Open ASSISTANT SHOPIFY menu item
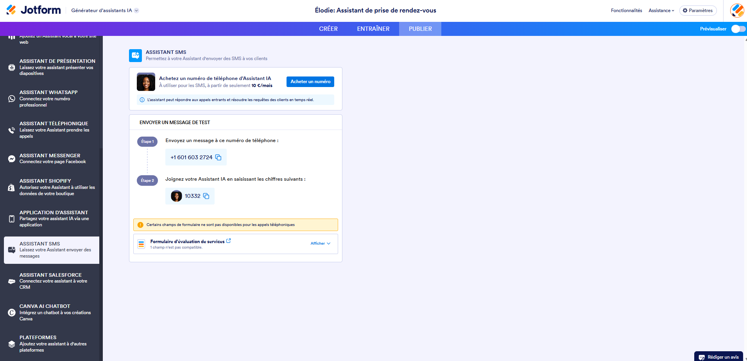 click(52, 187)
